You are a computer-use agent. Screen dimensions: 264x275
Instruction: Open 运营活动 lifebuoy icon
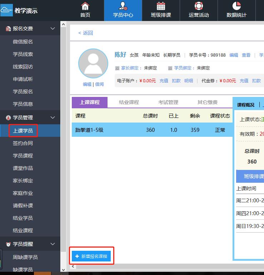click(x=199, y=6)
